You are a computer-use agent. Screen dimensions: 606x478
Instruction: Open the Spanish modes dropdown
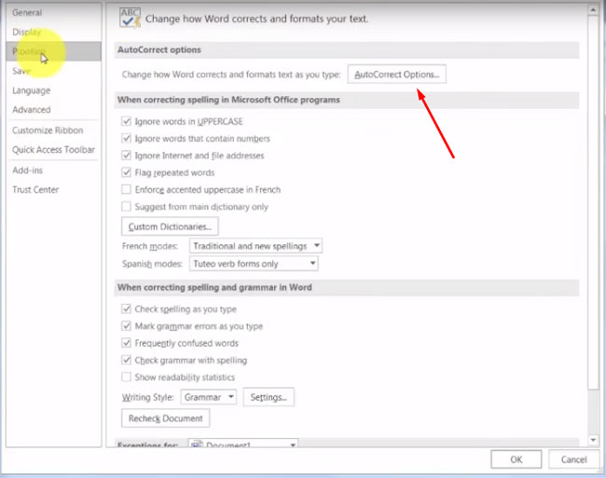pyautogui.click(x=253, y=264)
